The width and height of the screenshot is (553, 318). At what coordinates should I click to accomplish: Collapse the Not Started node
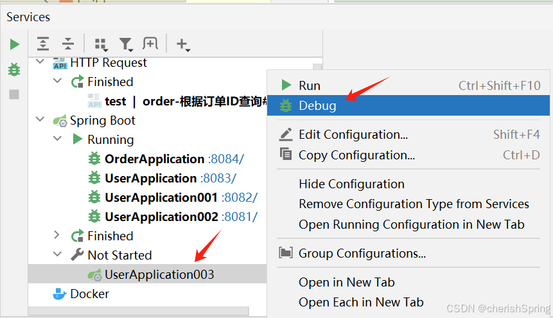(x=58, y=254)
